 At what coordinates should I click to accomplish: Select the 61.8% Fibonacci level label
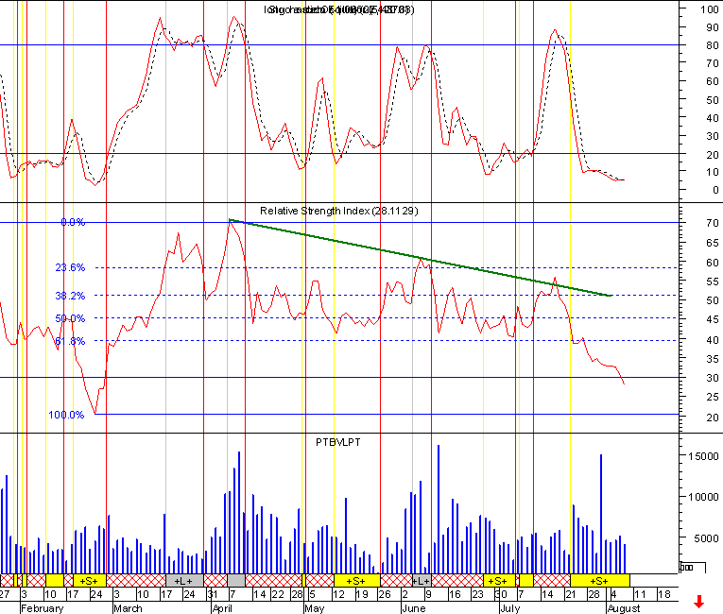tap(70, 341)
